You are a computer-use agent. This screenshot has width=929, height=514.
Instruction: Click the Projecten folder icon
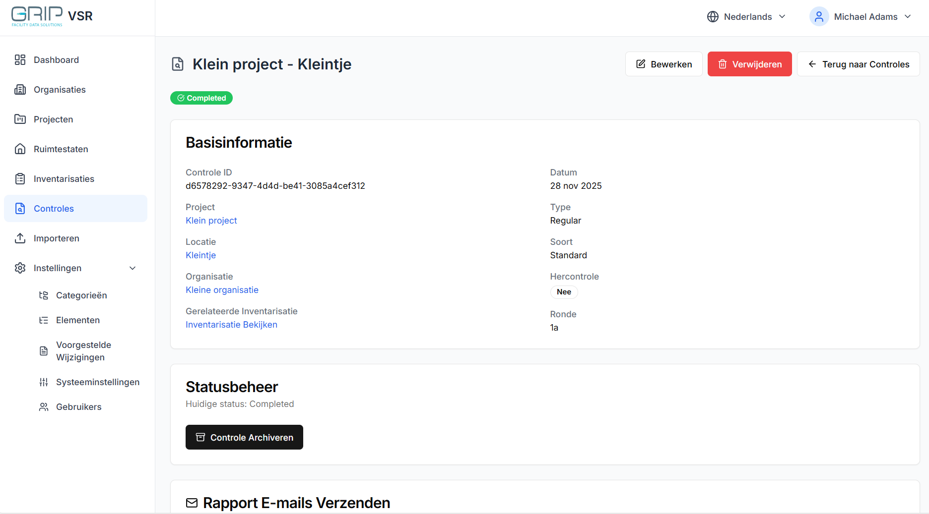[x=20, y=119]
